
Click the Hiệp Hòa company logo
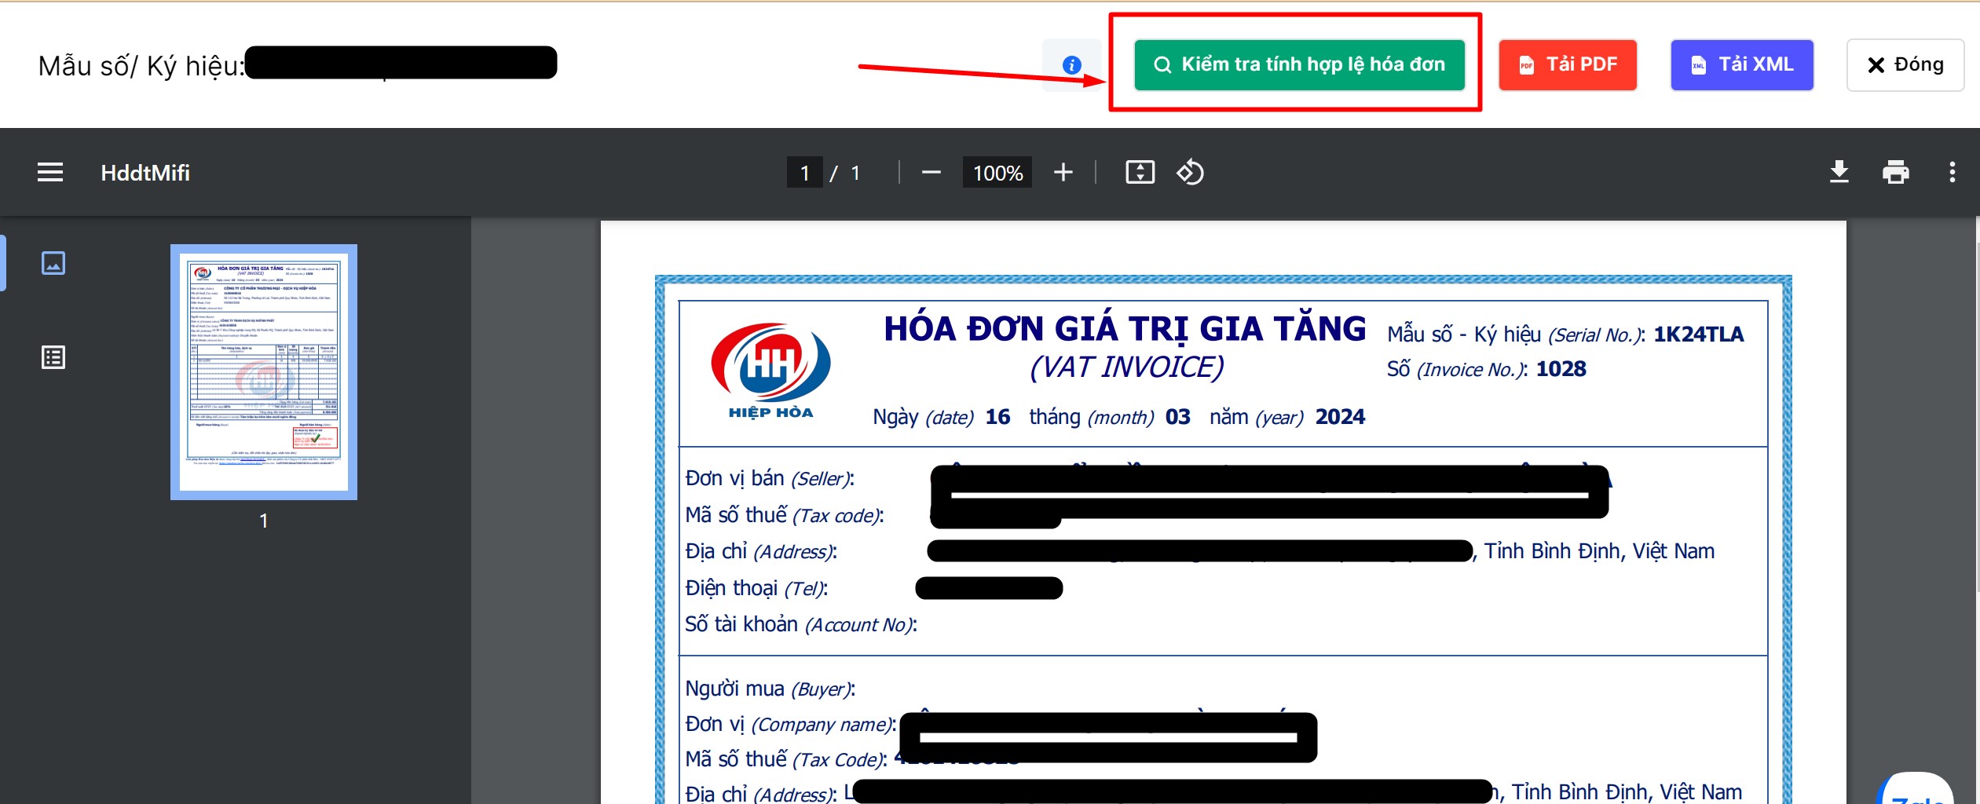click(x=771, y=370)
